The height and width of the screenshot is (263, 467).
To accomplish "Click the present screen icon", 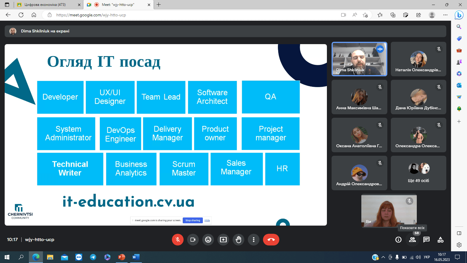I will click(x=223, y=240).
